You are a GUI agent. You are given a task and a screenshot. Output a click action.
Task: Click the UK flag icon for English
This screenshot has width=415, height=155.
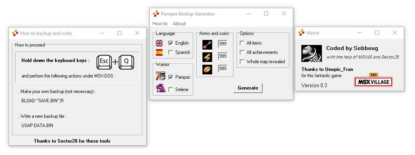[x=159, y=43]
